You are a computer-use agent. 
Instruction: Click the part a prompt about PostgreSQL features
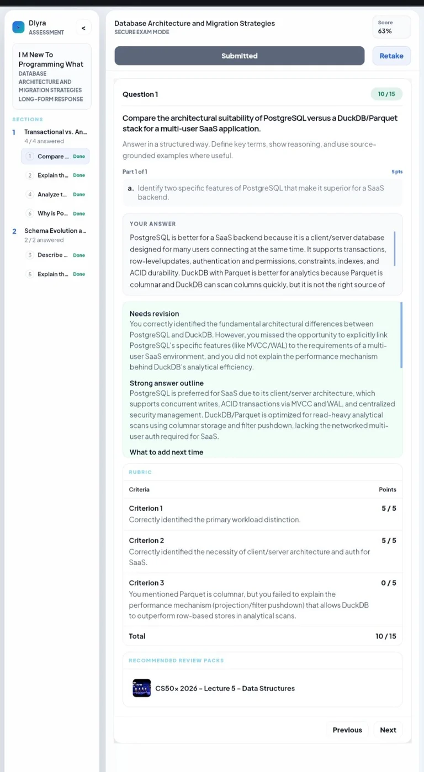[262, 192]
